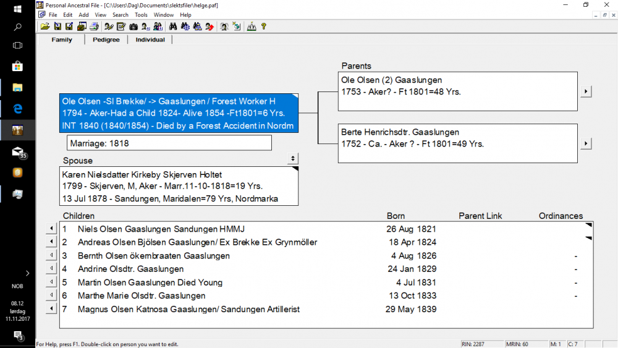Select child Niels Olsen Gaaslungen Sandungen HMMJ
Viewport: 618px width, 348px height.
pos(161,229)
